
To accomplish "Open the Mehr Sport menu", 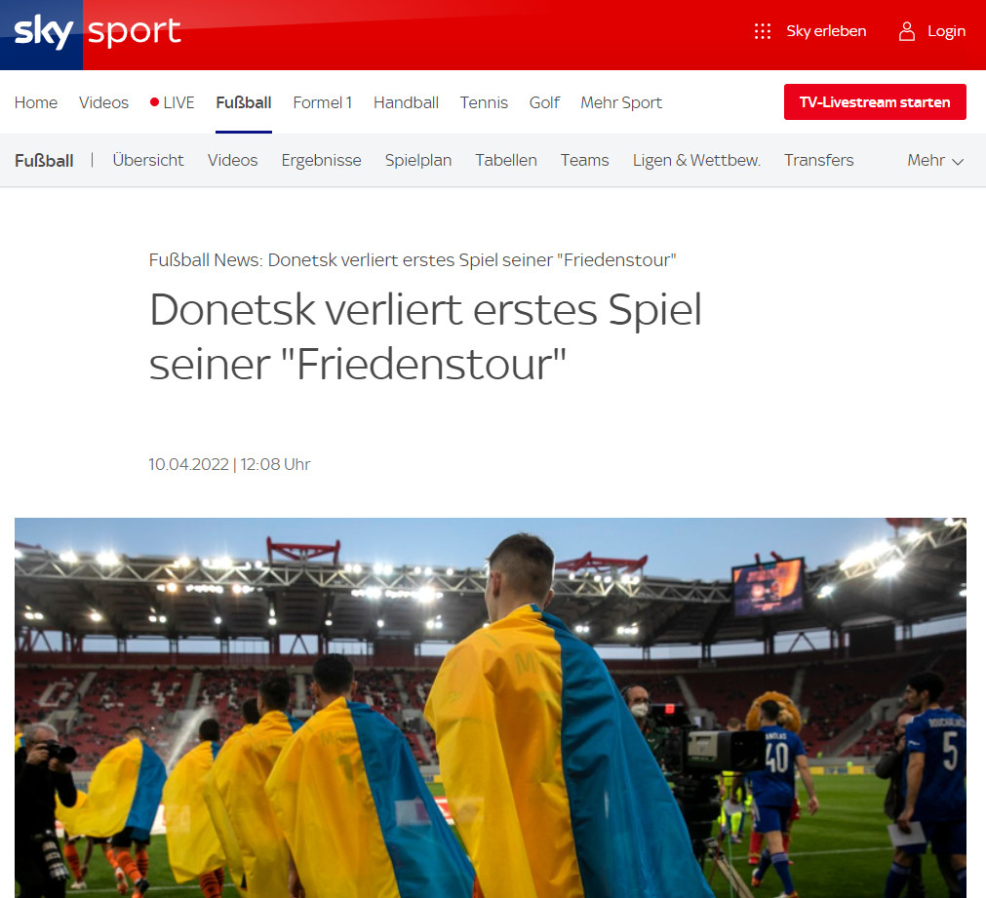I will [x=621, y=102].
